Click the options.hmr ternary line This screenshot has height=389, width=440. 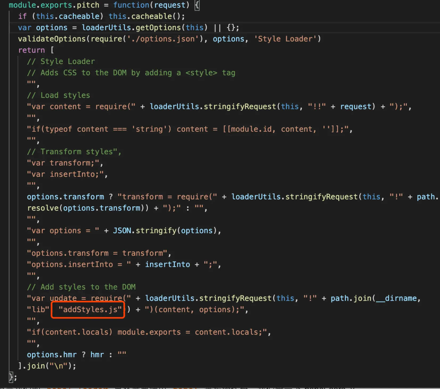tap(74, 354)
